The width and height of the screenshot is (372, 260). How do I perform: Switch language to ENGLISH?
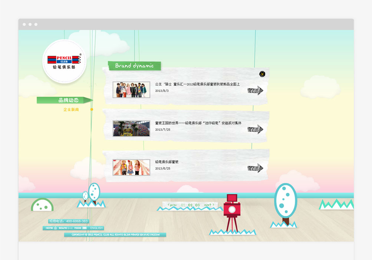point(96,228)
